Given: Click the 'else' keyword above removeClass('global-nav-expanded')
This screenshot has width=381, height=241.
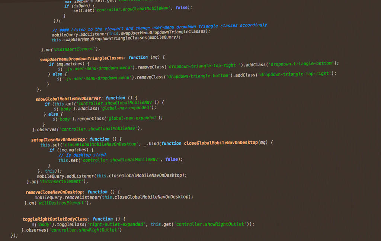Looking at the screenshot, I should pos(53,114).
